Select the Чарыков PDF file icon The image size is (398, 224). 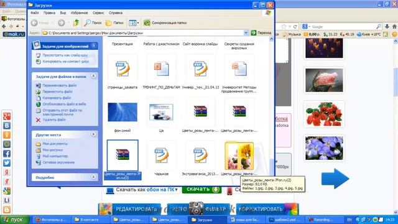pos(162,155)
